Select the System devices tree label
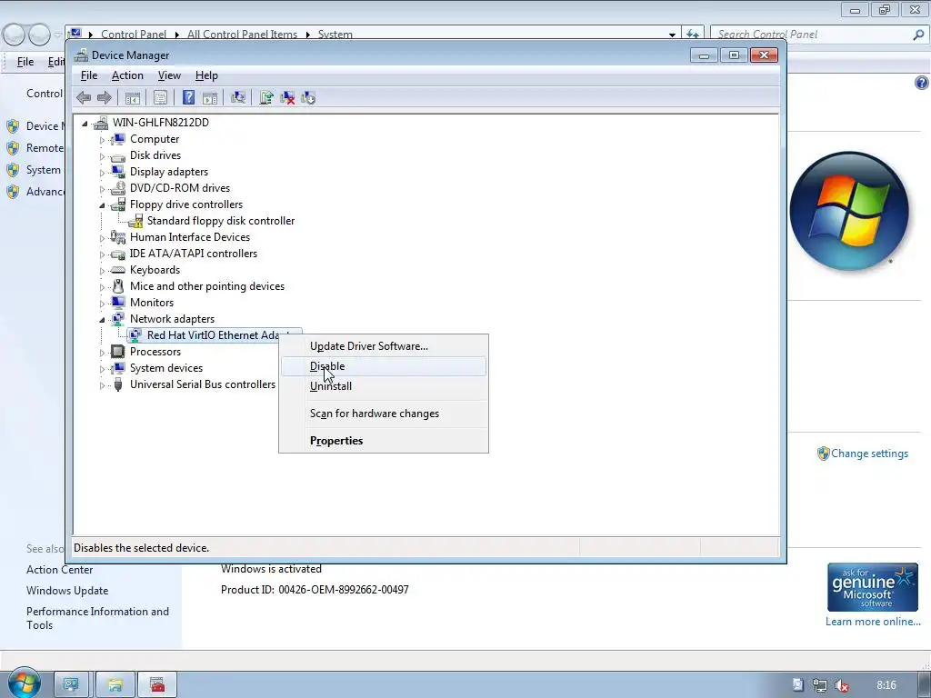 tap(166, 368)
